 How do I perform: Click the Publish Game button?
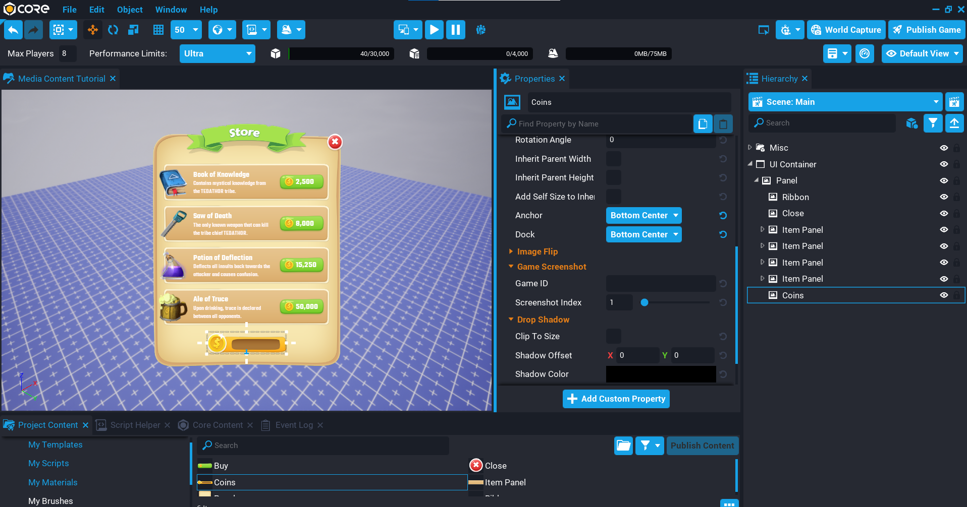pos(927,30)
